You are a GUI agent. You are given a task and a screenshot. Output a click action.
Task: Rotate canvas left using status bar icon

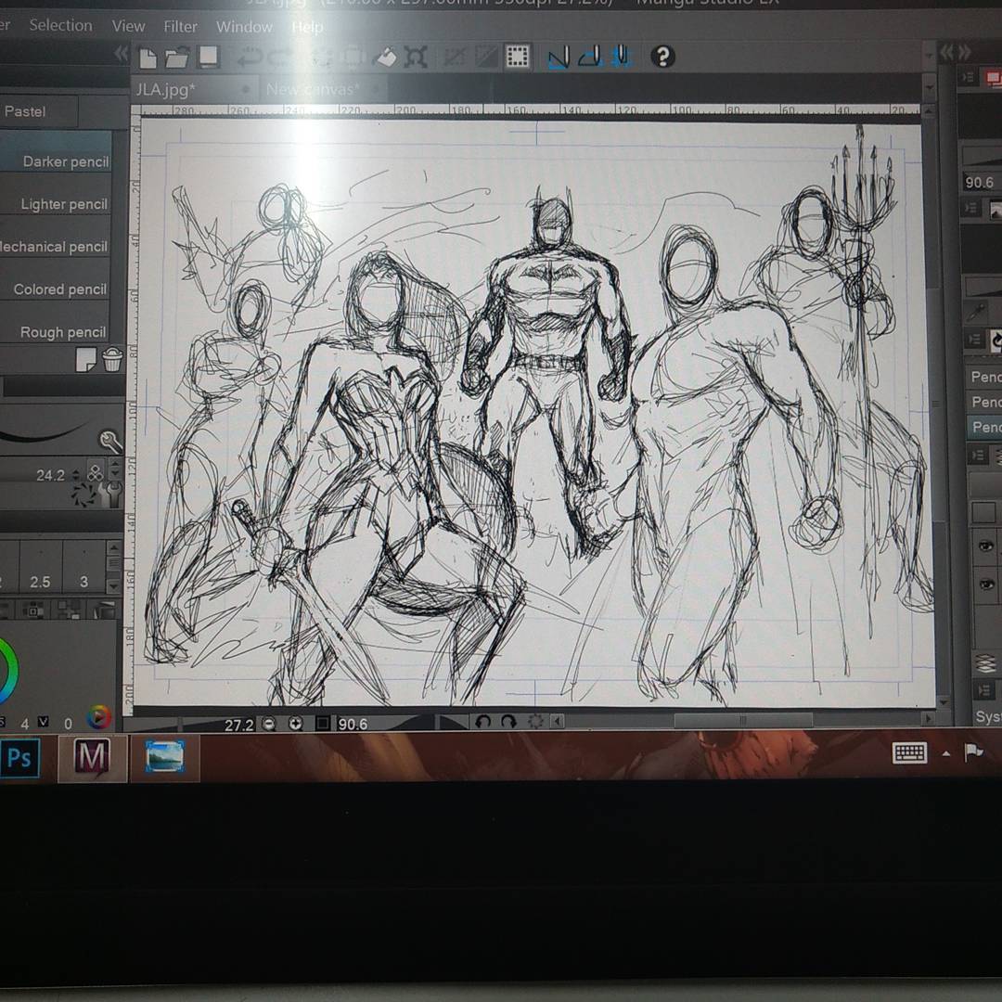[482, 722]
